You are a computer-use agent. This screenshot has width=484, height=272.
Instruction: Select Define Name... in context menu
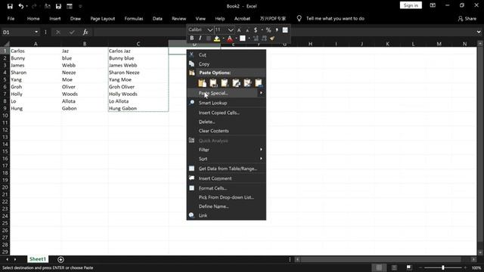(x=226, y=206)
